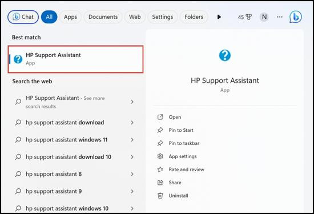This screenshot has height=214, width=314.
Task: Switch to the Web filter tab
Action: 135,17
